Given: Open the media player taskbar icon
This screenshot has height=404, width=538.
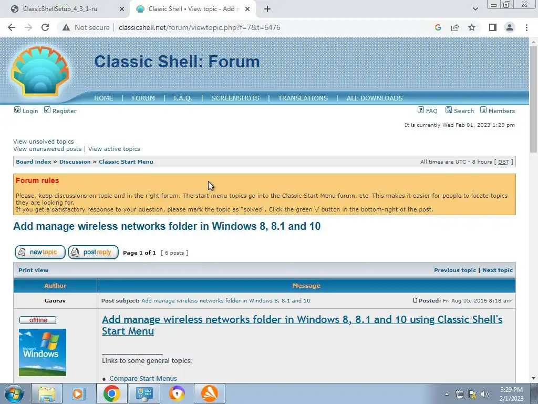Looking at the screenshot, I should tap(78, 393).
